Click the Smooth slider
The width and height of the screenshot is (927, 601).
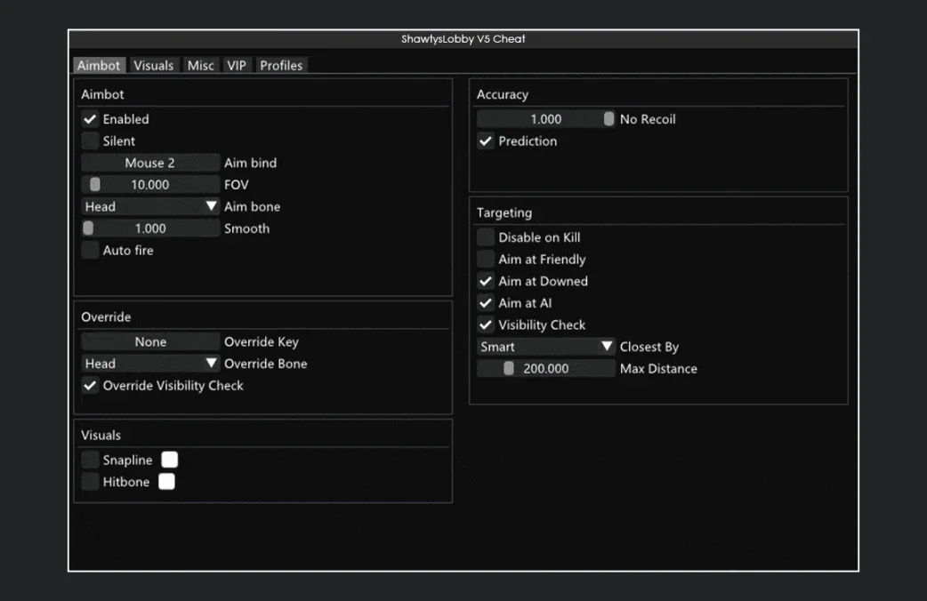150,228
